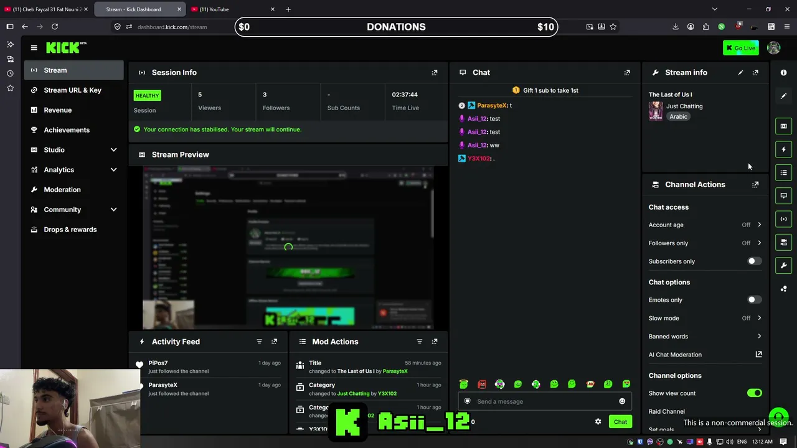
Task: Open Drops & rewards page
Action: 74,230
